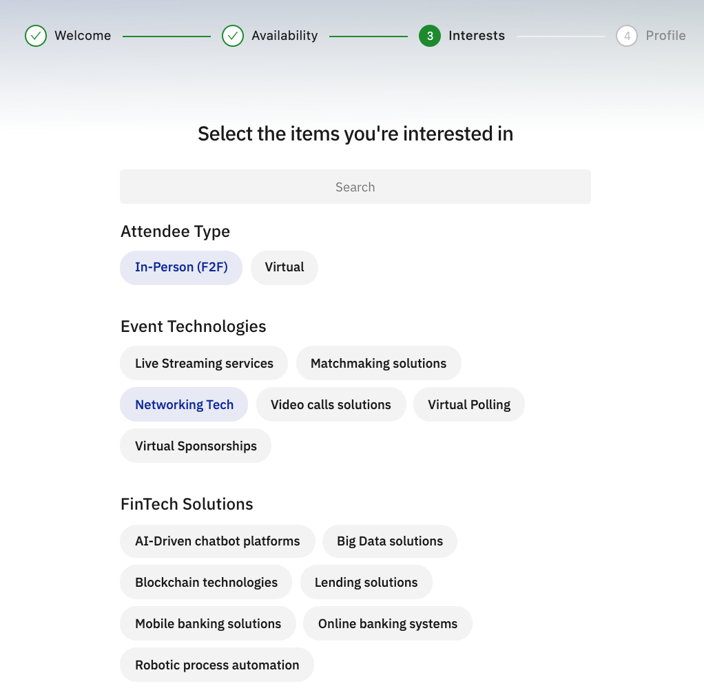Select the Interests step label
Viewport: 704px width, 697px height.
477,35
